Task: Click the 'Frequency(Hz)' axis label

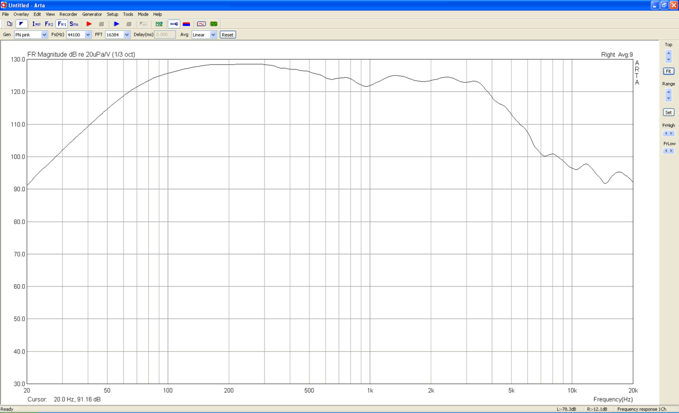Action: pyautogui.click(x=613, y=399)
